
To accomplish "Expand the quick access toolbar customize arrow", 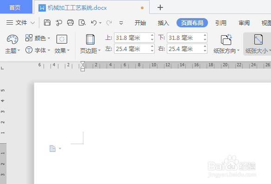I will (x=121, y=23).
